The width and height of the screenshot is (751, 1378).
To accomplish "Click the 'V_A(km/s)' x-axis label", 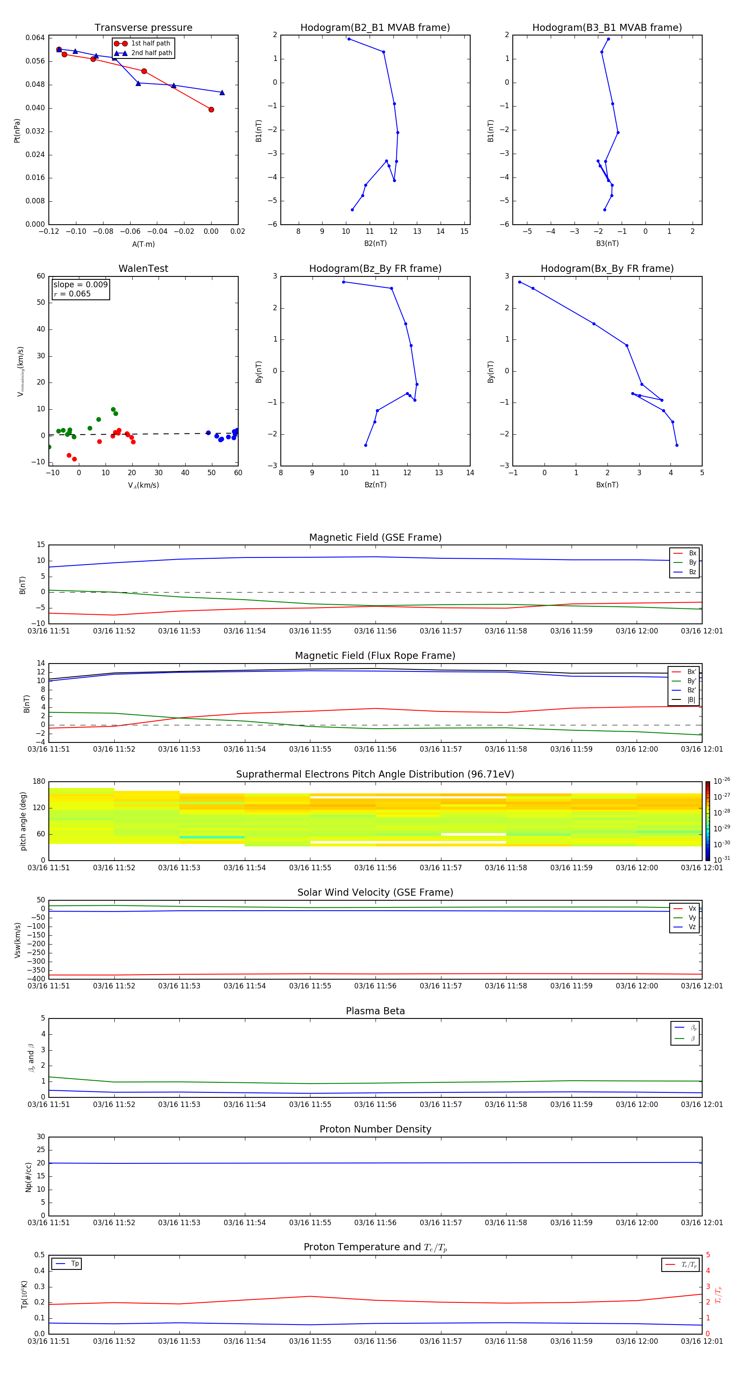I will click(x=143, y=485).
